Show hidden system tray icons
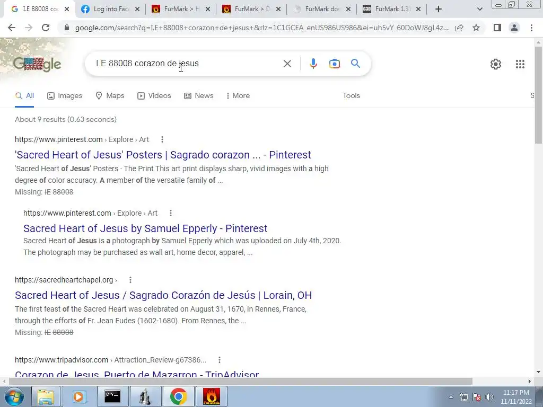543x407 pixels. [x=451, y=397]
